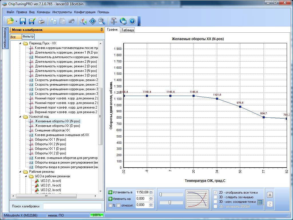Click in the Поиск калибровки search field
The height and width of the screenshot is (220, 293).
tap(72, 206)
